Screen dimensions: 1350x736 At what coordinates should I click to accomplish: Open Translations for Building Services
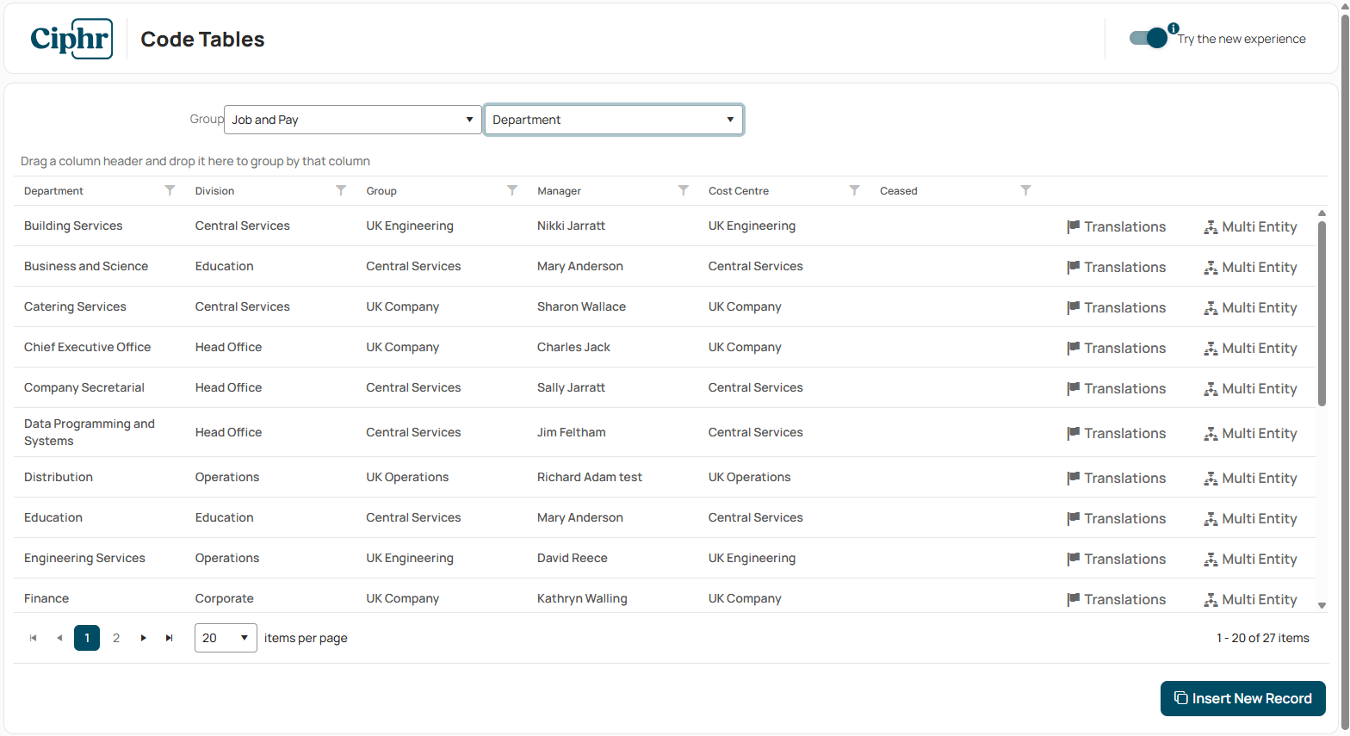tap(1116, 226)
